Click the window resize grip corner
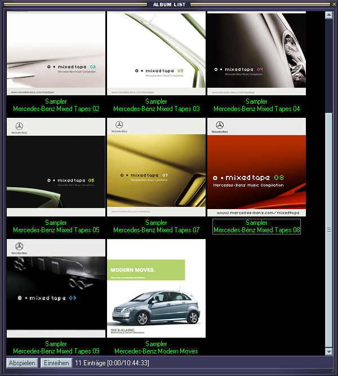The width and height of the screenshot is (338, 376). tap(333, 371)
